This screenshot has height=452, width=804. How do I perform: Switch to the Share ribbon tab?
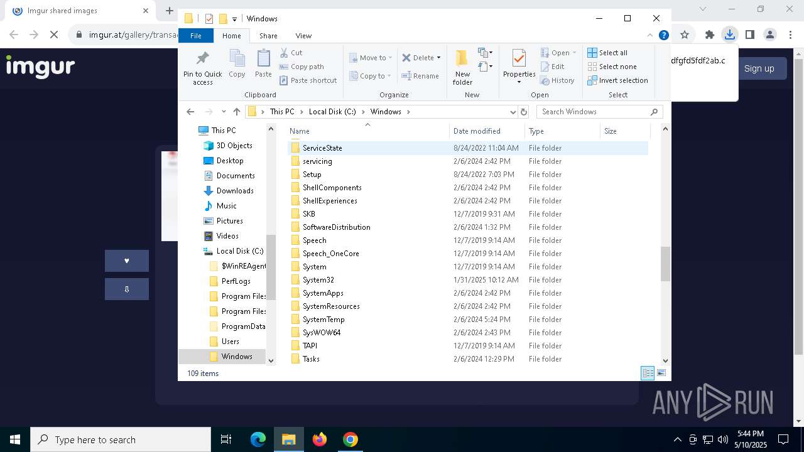tap(268, 36)
